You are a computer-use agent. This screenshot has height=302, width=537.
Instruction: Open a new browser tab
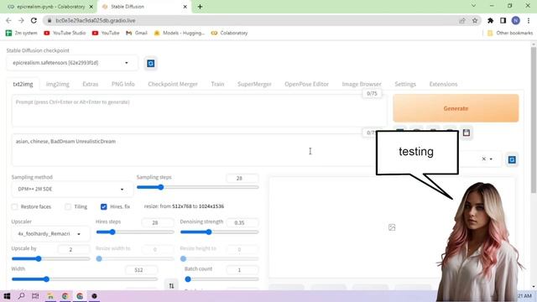[x=200, y=7]
